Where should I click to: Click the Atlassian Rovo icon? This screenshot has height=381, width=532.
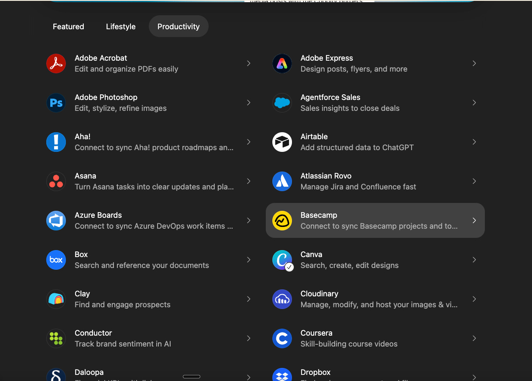coord(282,181)
